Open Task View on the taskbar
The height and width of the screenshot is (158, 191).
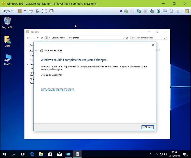[x=22, y=154]
